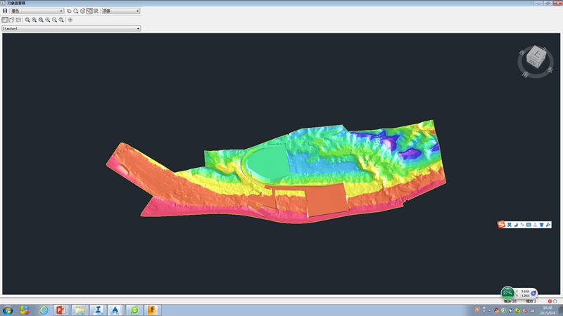The height and width of the screenshot is (316, 563).
Task: Click the orange flat area on terrain model
Action: pyautogui.click(x=327, y=200)
